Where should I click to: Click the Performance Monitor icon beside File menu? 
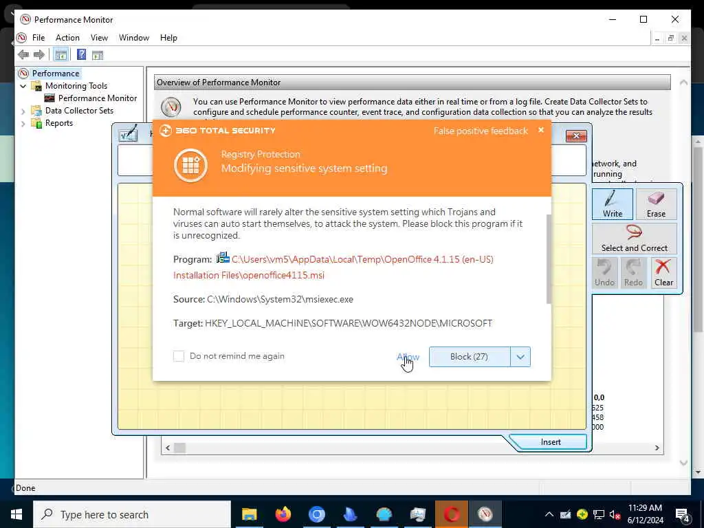click(x=21, y=38)
